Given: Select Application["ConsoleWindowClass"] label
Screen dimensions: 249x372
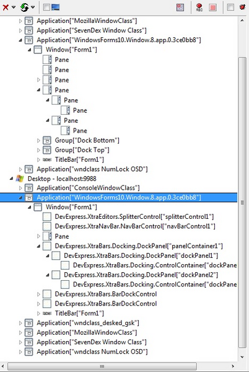Looking at the screenshot, I should (x=88, y=188).
